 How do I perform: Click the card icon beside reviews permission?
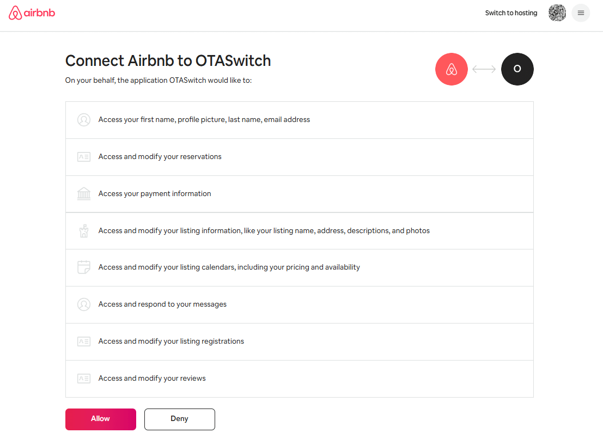(x=84, y=379)
